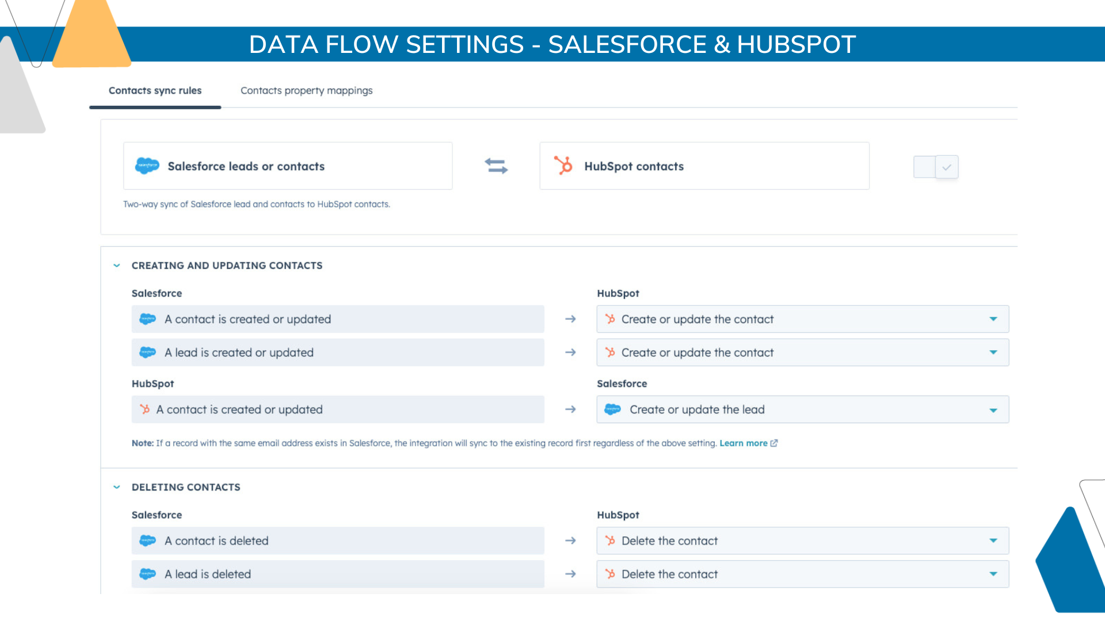Select 'A contact is deleted' row
Image resolution: width=1105 pixels, height=621 pixels.
338,540
